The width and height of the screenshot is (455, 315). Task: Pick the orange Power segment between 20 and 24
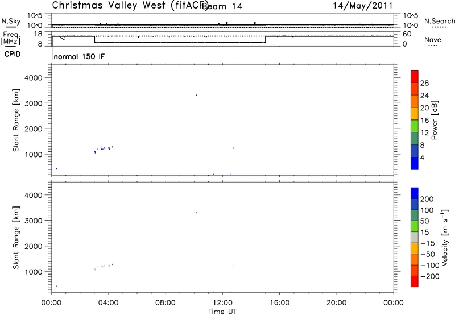coord(415,101)
